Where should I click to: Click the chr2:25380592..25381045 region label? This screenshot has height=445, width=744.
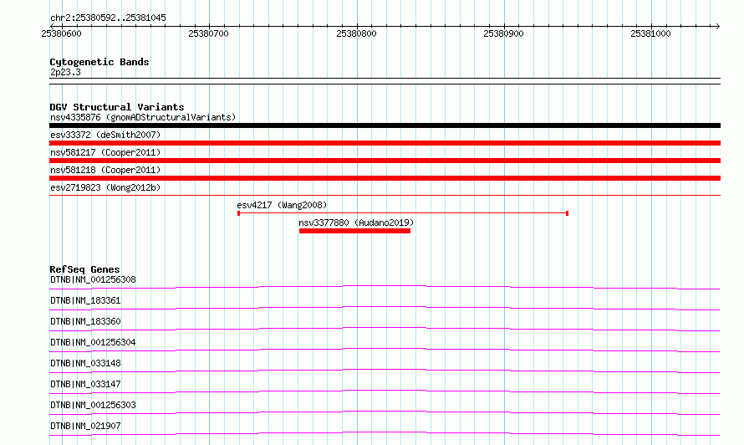[108, 18]
